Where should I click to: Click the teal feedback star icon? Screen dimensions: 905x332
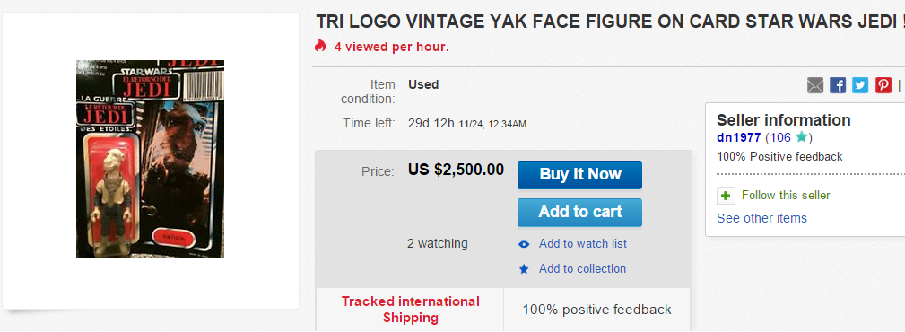click(801, 137)
